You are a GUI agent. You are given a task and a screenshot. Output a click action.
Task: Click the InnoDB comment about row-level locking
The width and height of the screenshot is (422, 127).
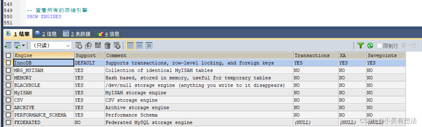tap(199, 63)
